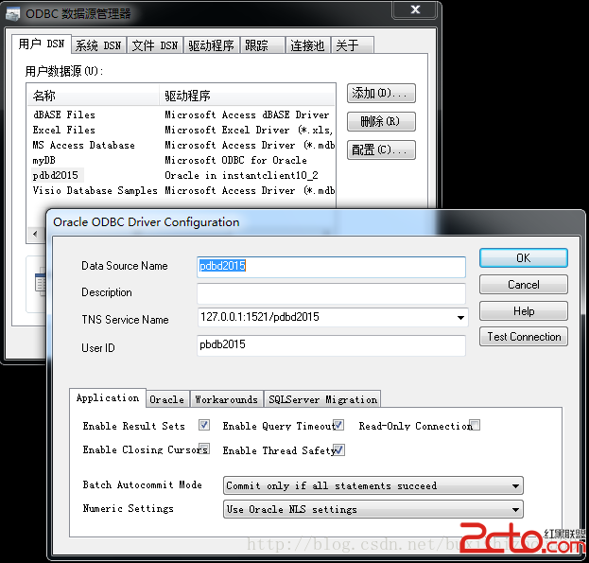This screenshot has height=563, width=589.
Task: Click the list's left scroll arrow
Action: 35,234
